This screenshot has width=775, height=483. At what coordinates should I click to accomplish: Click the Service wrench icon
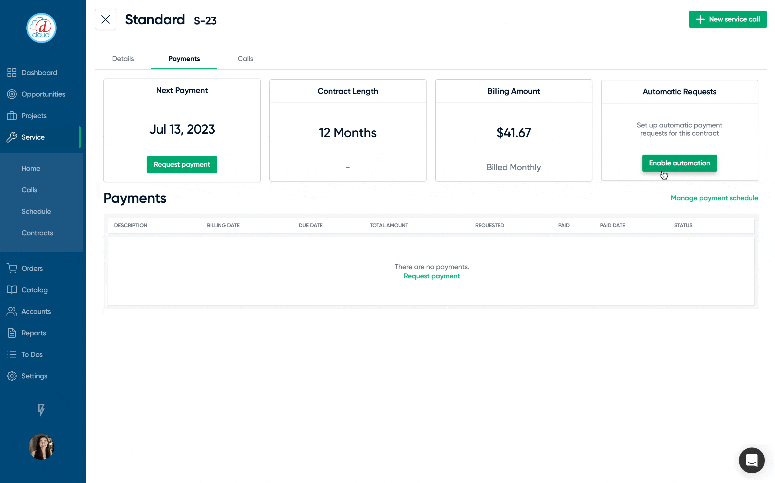click(x=12, y=137)
